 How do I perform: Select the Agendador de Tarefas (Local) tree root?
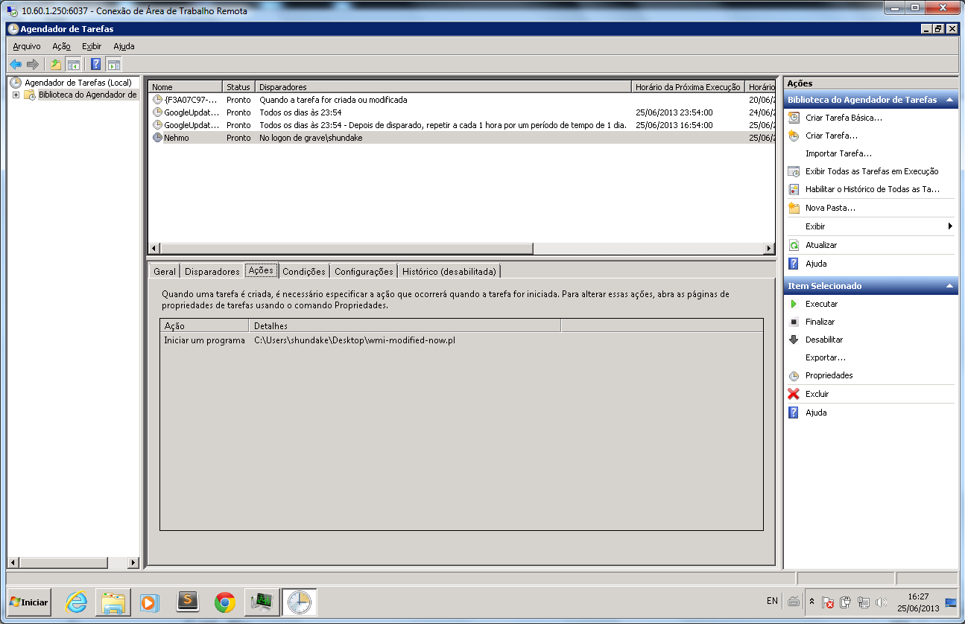(77, 83)
